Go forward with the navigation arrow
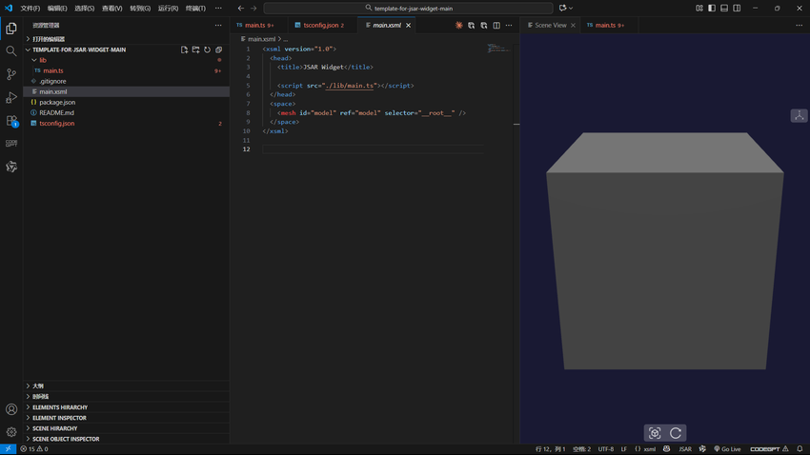Screen dimensions: 810x455 point(253,9)
